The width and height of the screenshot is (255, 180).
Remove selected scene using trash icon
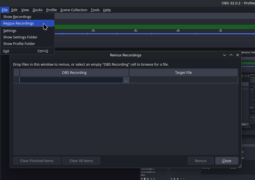click(145, 179)
